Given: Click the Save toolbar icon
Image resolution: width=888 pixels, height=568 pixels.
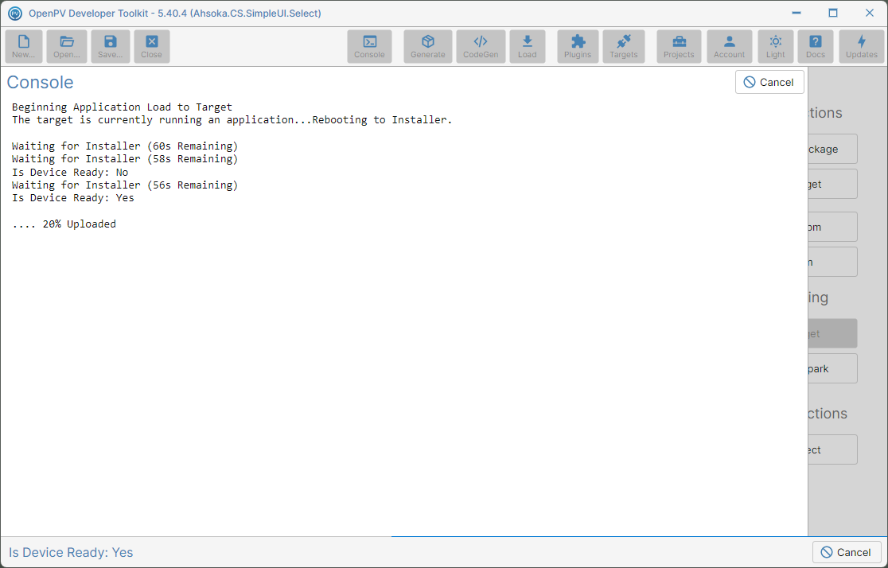Looking at the screenshot, I should (x=111, y=46).
